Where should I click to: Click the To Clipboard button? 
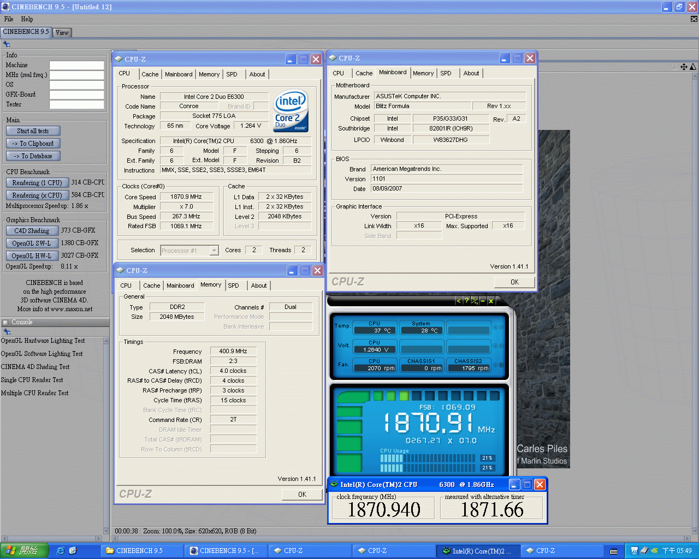33,144
